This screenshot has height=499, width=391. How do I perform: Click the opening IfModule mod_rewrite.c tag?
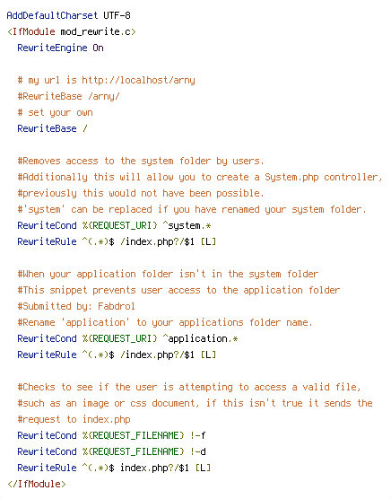coord(71,31)
